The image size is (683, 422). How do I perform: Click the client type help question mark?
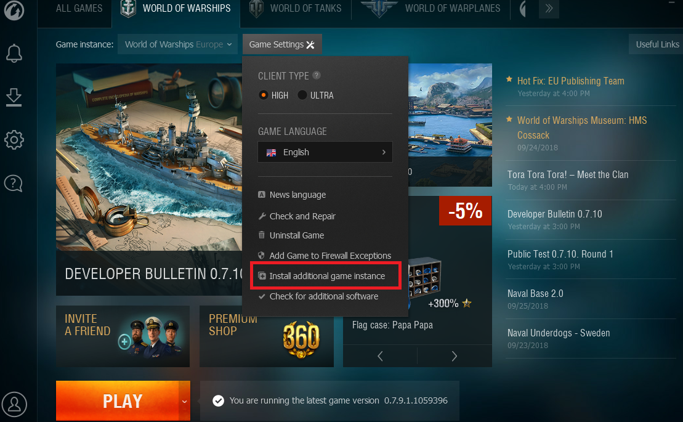(317, 75)
